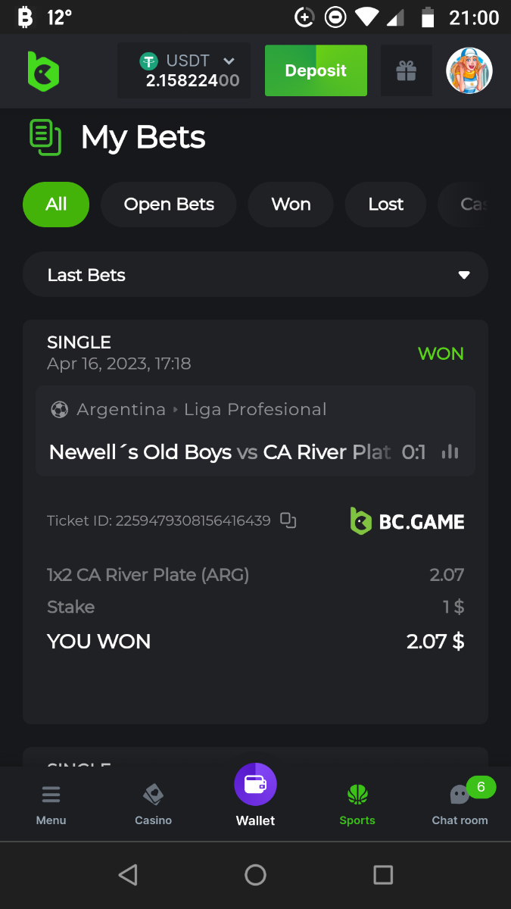This screenshot has height=909, width=511.
Task: Show only Won bets
Action: [291, 205]
